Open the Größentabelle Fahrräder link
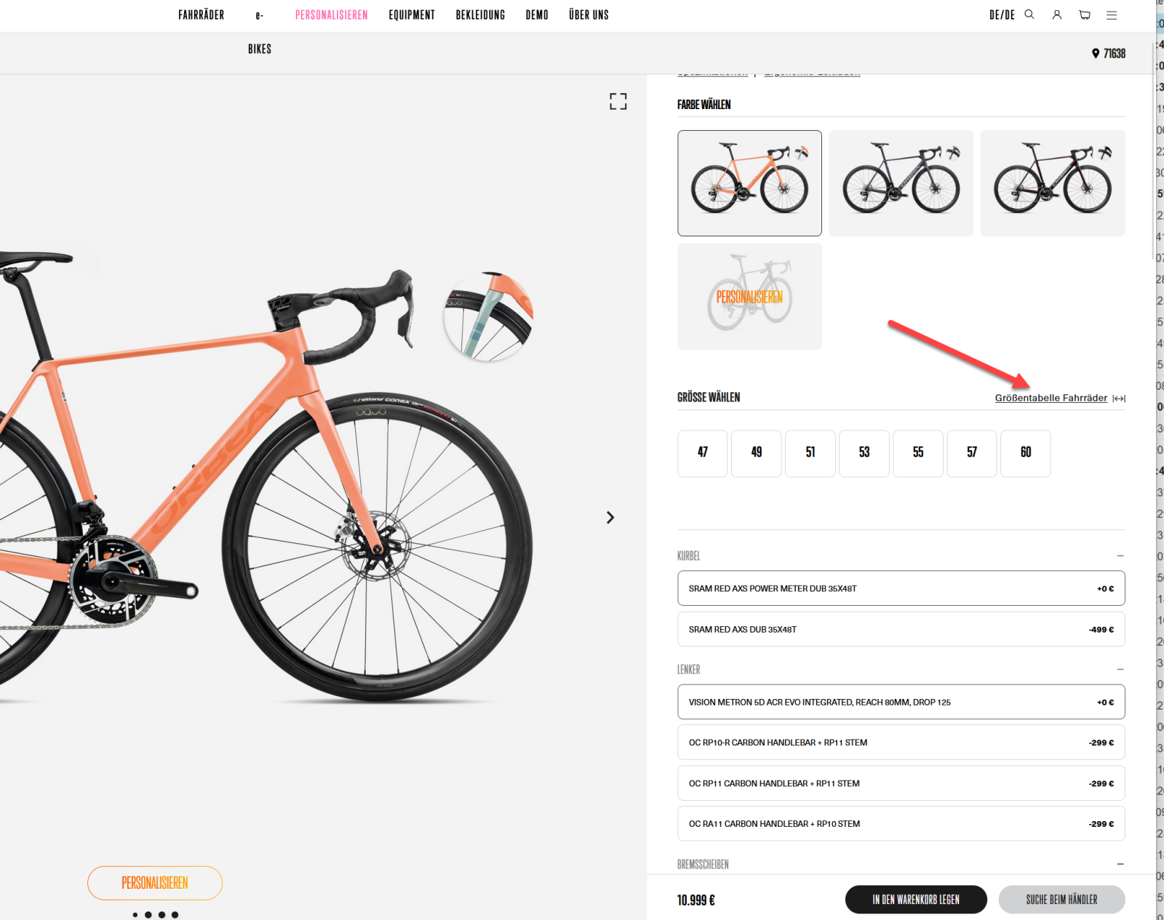Screen dimensions: 1164x920 click(x=1051, y=398)
